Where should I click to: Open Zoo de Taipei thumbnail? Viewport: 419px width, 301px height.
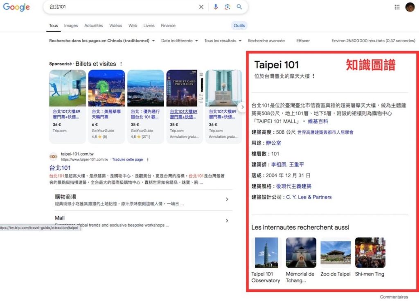[336, 253]
